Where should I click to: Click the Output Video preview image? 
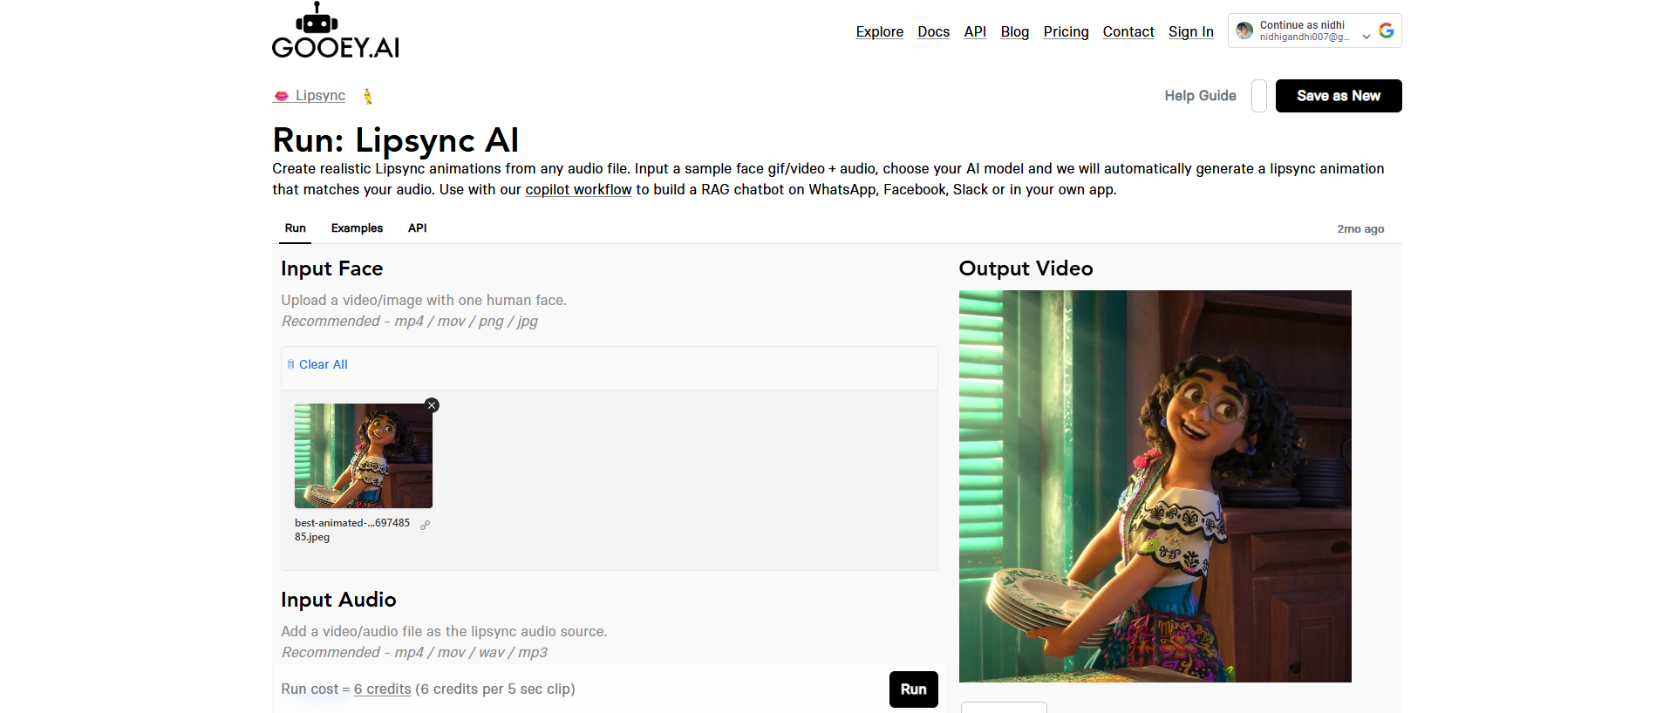(x=1155, y=486)
